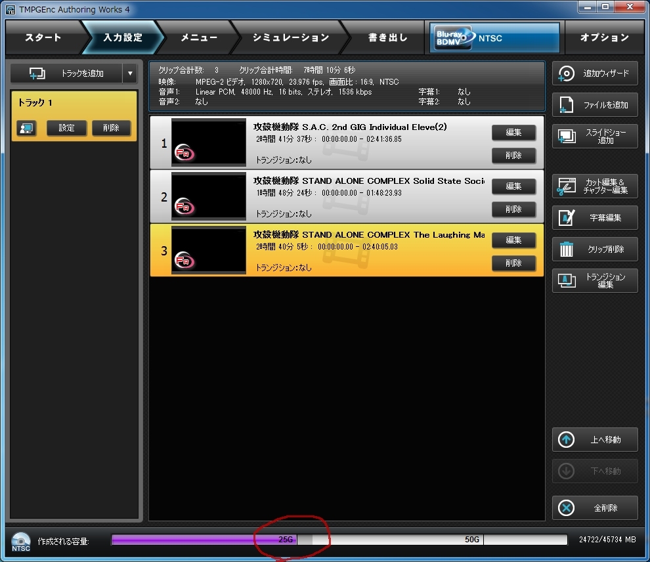650x562 pixels.
Task: Click the track 1 monitor icon button
Action: click(26, 128)
